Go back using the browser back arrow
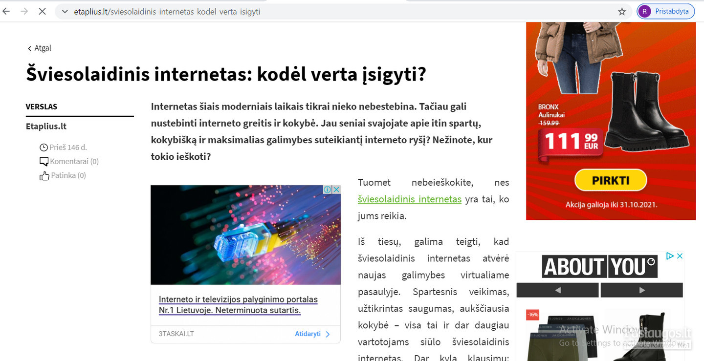Viewport: 704px width, 361px height. [6, 11]
